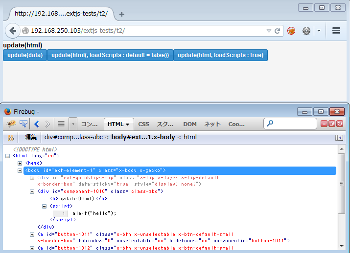The height and width of the screenshot is (253, 350).
Task: Switch to the Firebug Cookies (Coo...) tab
Action: click(x=236, y=124)
